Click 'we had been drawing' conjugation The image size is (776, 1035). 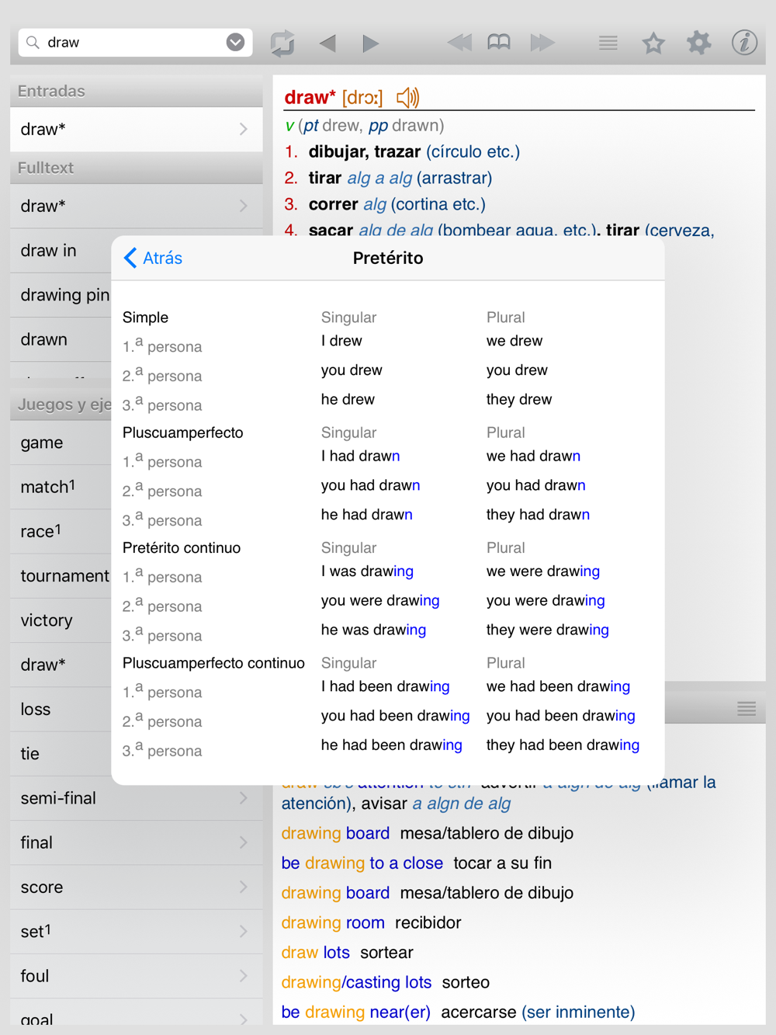[x=558, y=686]
